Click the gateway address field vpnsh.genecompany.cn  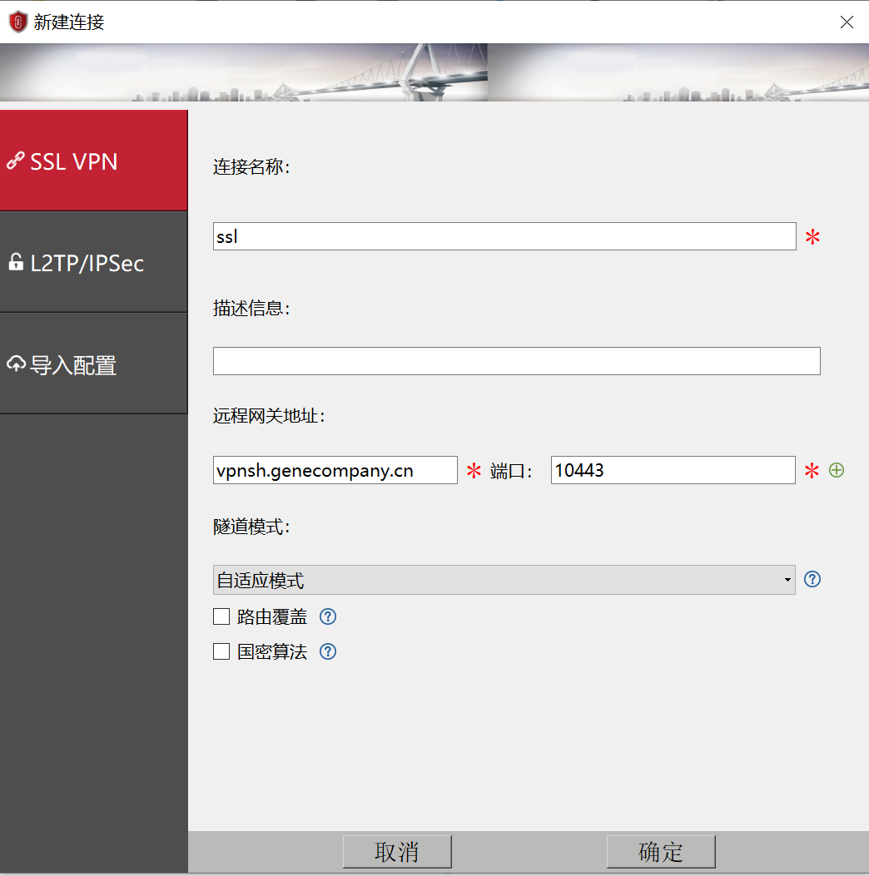point(335,470)
